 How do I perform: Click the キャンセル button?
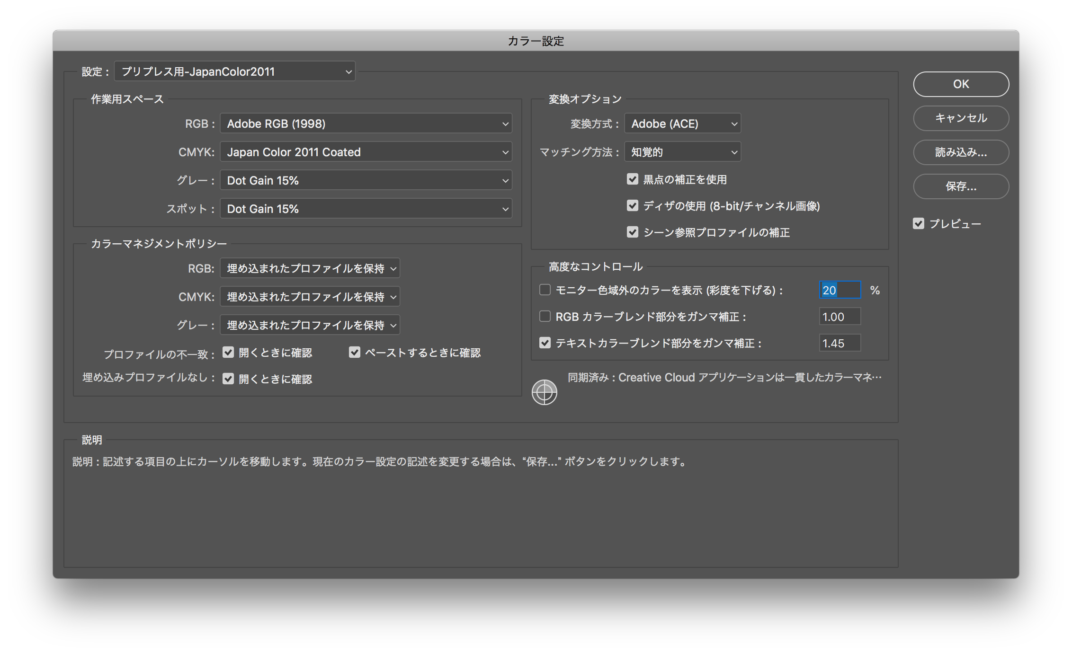(961, 118)
